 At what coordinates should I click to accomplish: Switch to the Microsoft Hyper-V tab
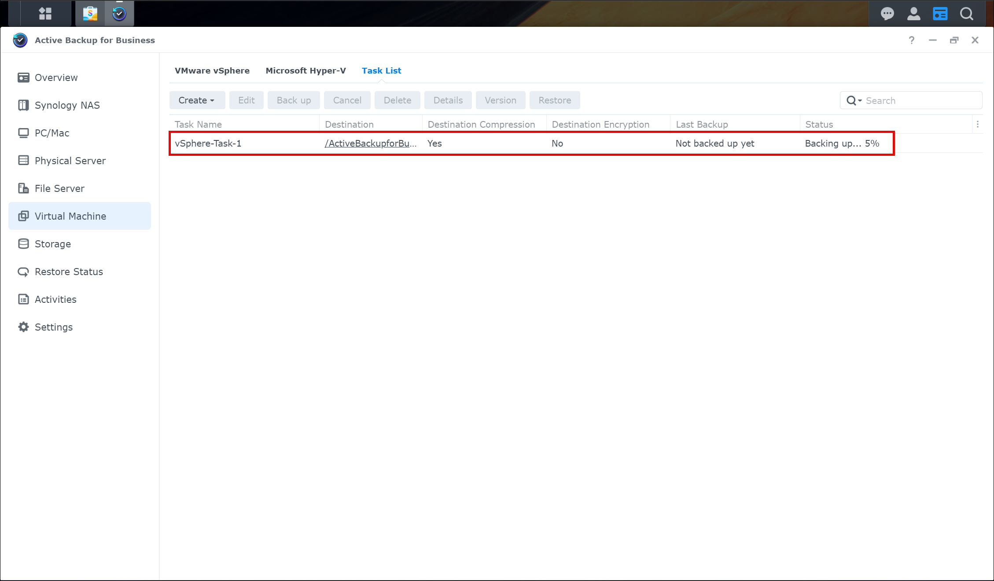(306, 70)
